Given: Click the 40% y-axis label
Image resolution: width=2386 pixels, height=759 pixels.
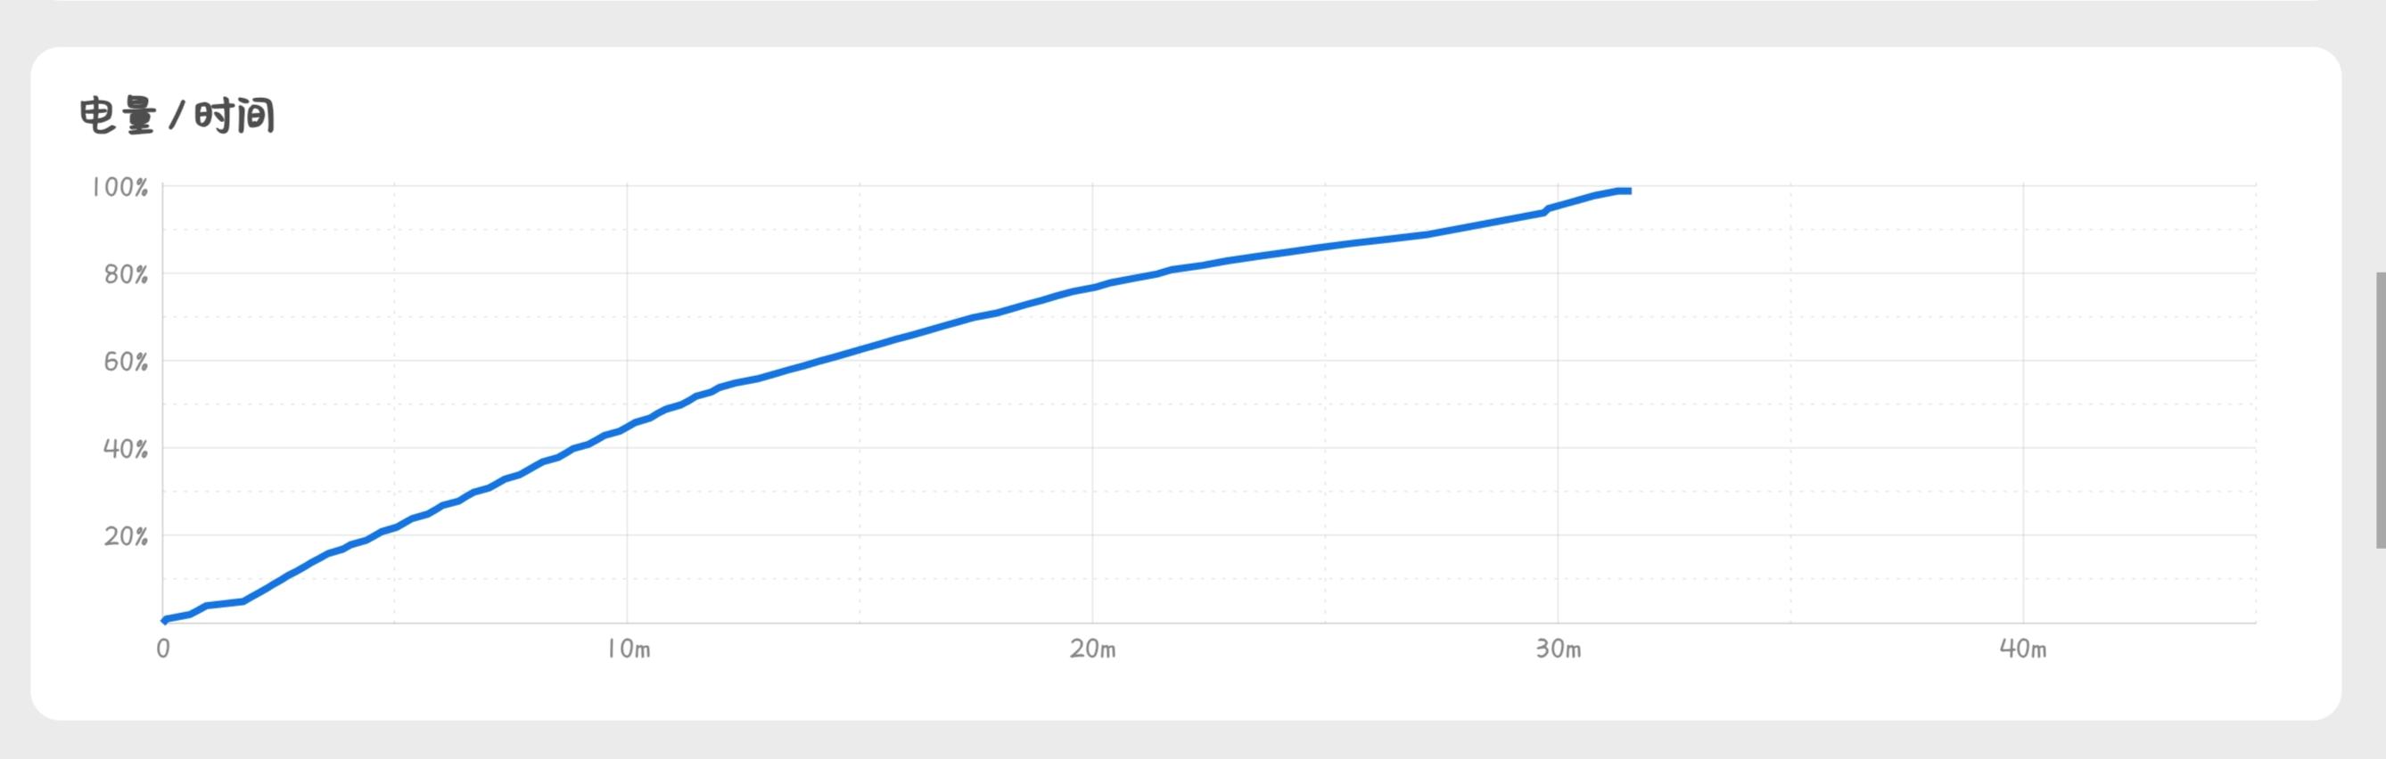Looking at the screenshot, I should [x=126, y=449].
